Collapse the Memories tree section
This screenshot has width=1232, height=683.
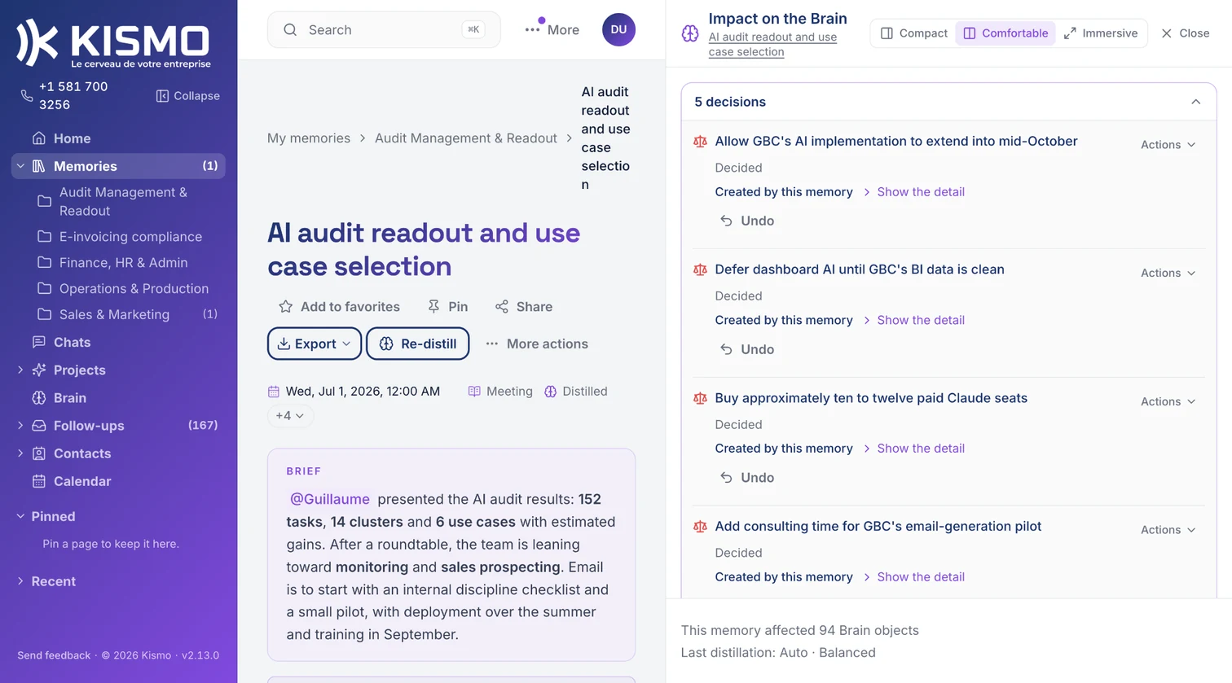[x=20, y=166]
